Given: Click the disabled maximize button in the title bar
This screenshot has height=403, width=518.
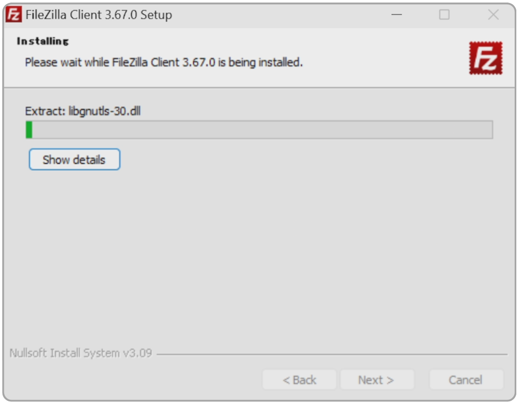Looking at the screenshot, I should [x=444, y=15].
